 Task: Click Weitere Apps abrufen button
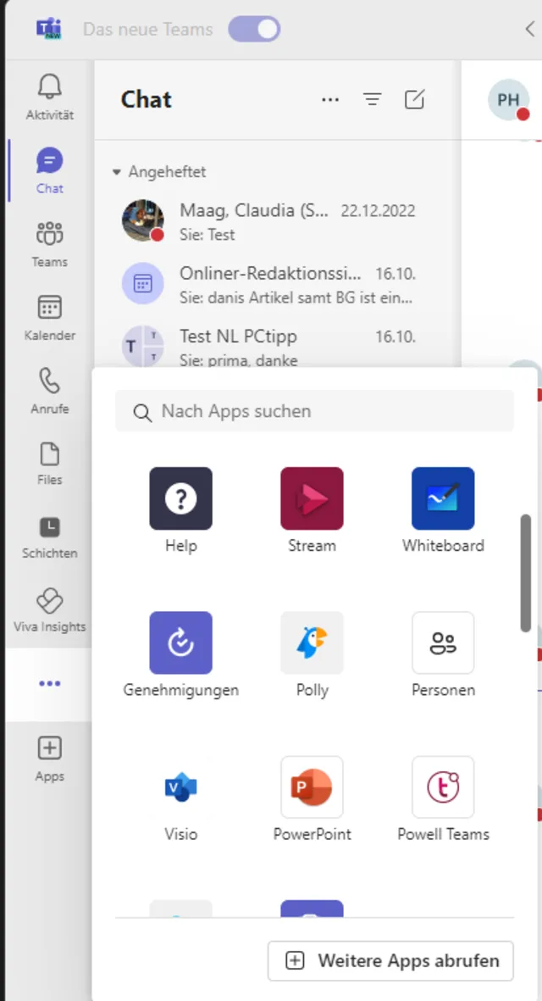[x=390, y=960]
